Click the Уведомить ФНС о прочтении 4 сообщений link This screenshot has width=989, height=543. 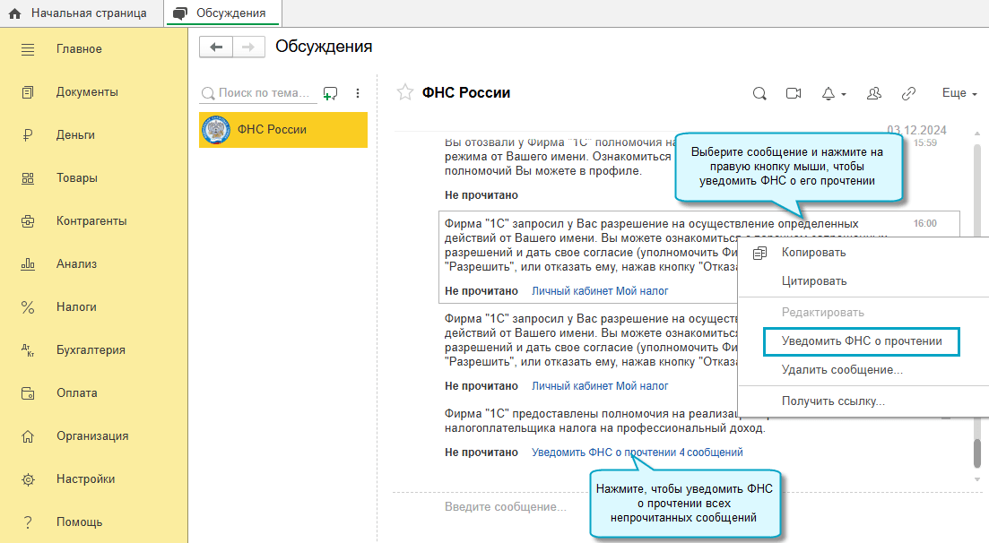click(x=637, y=452)
